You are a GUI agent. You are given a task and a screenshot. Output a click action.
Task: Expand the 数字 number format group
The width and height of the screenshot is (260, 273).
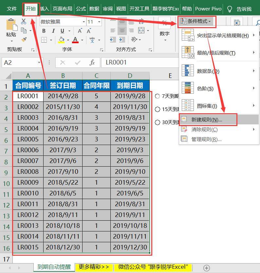[165, 40]
